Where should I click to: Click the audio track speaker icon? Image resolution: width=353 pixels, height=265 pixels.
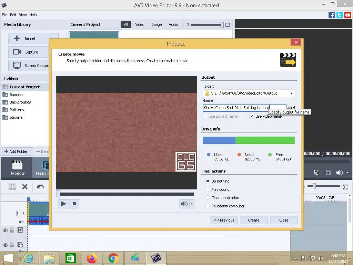pyautogui.click(x=21, y=222)
